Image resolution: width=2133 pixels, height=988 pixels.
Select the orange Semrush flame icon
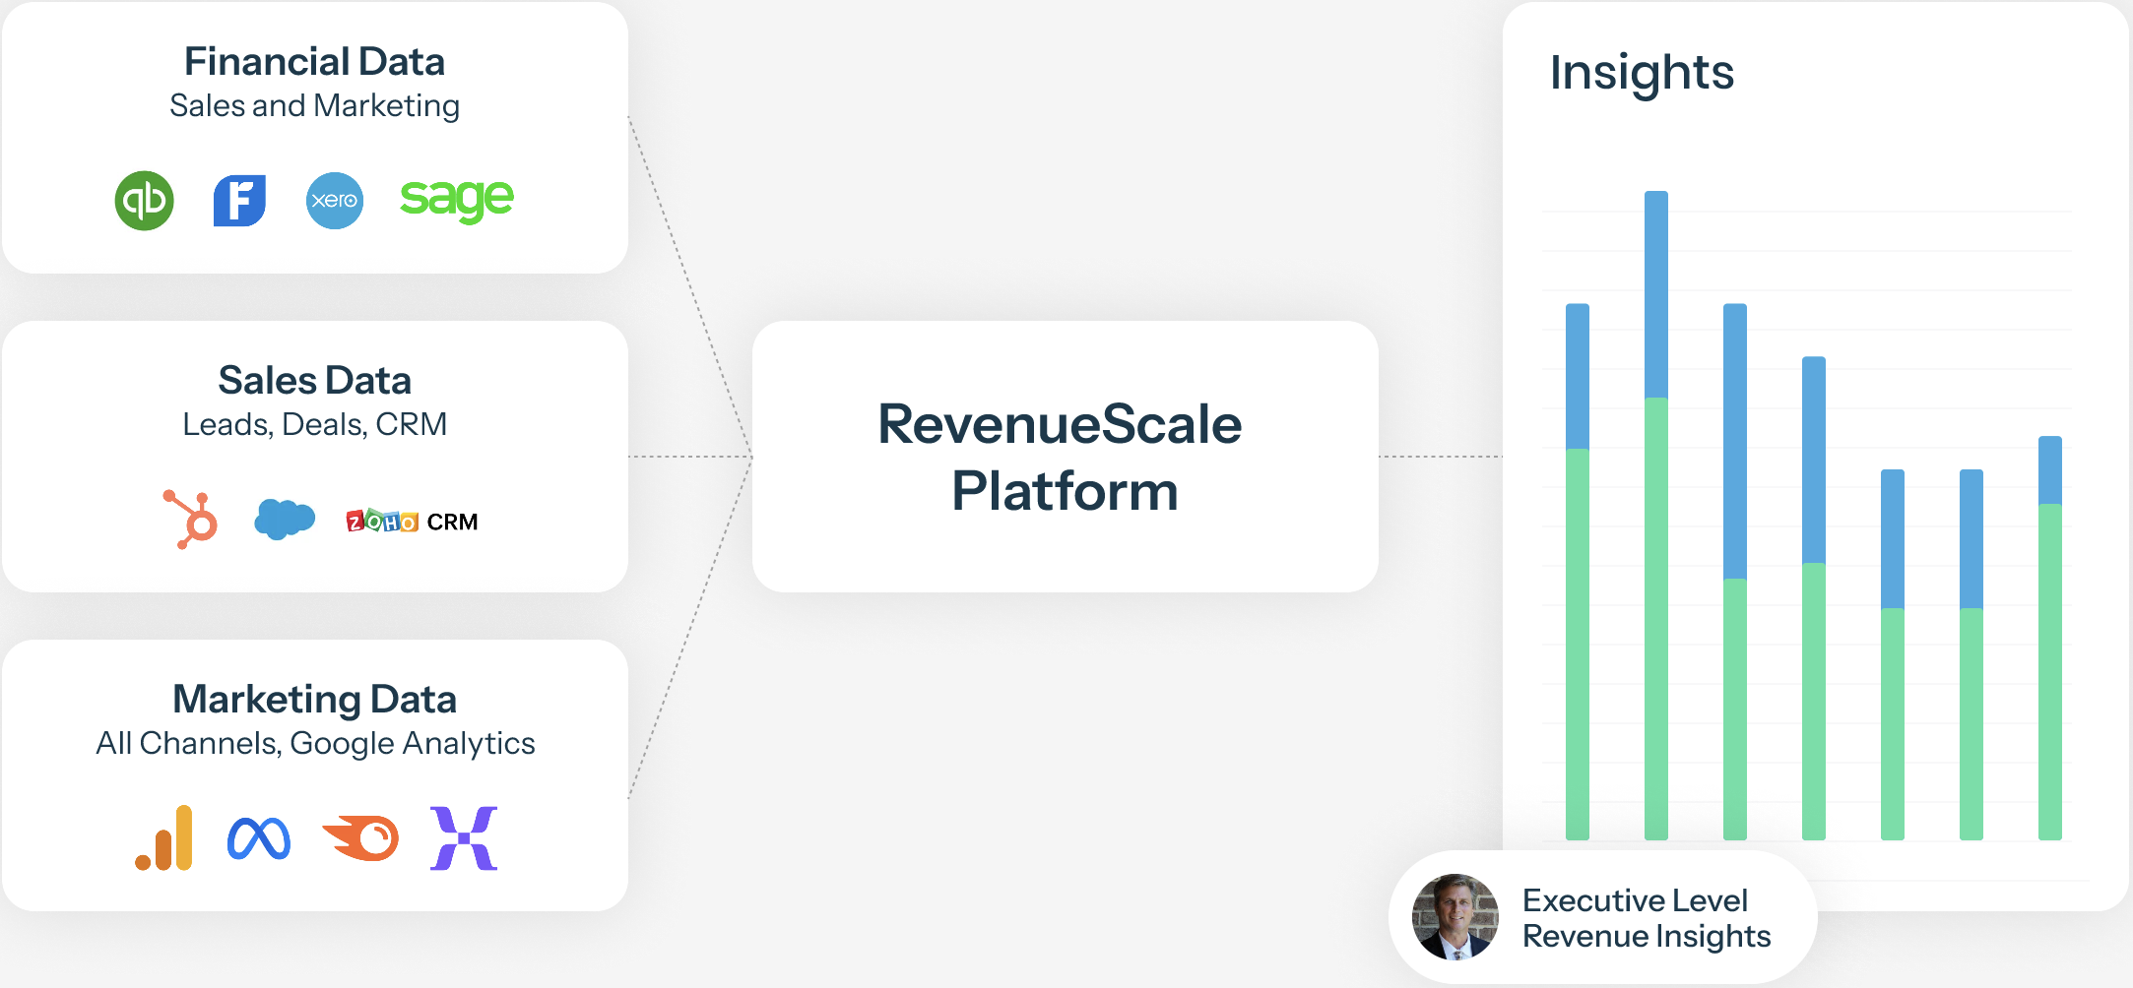[x=361, y=838]
